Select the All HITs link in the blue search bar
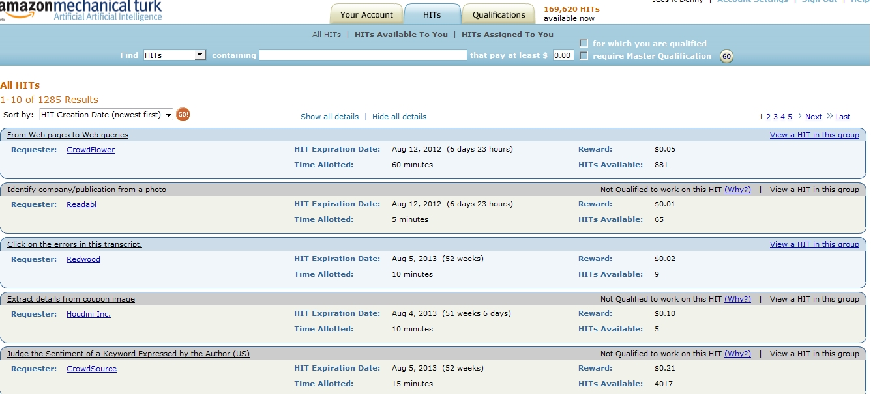This screenshot has width=873, height=394. click(327, 35)
